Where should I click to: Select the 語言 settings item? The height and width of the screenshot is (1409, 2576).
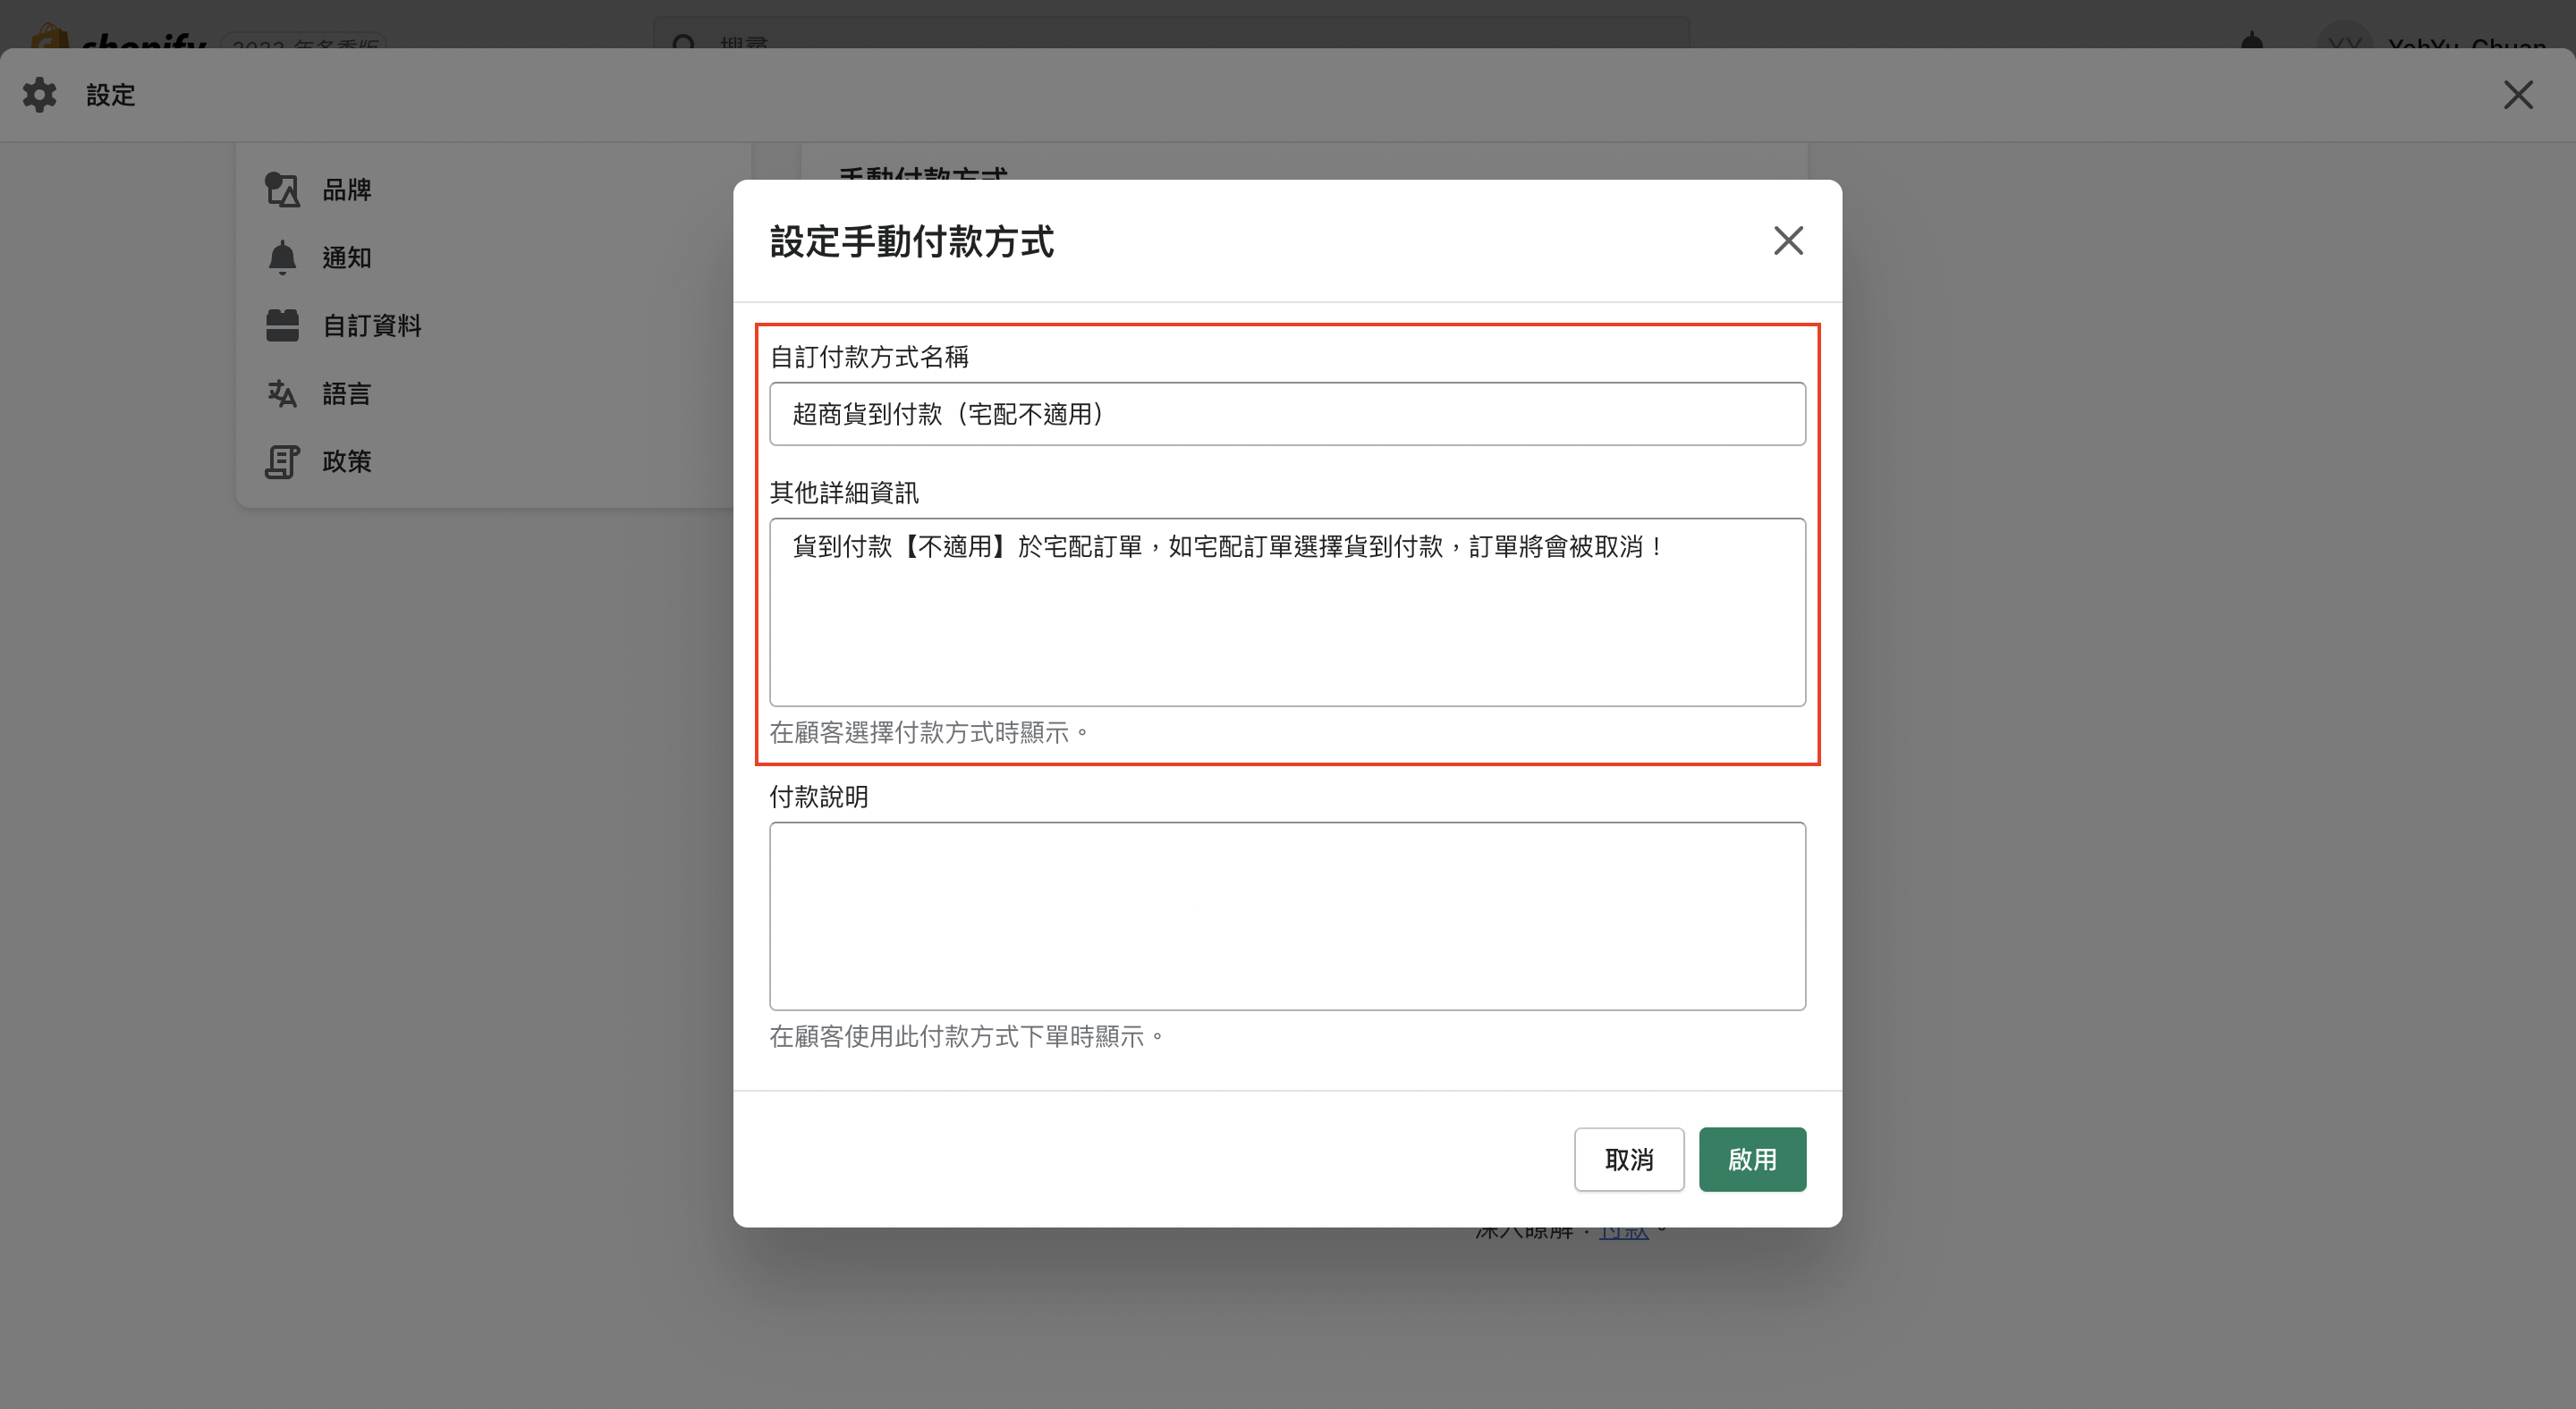pyautogui.click(x=347, y=393)
